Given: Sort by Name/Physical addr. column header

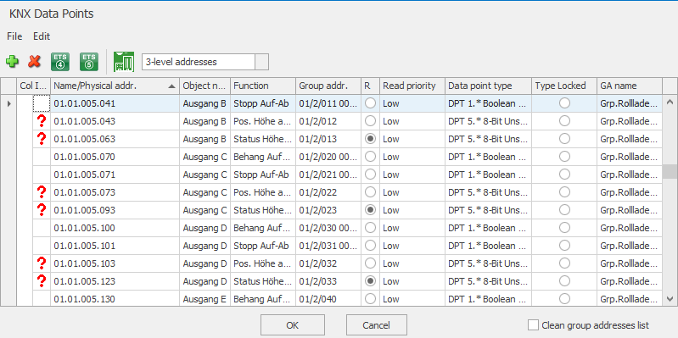Looking at the screenshot, I should [115, 86].
